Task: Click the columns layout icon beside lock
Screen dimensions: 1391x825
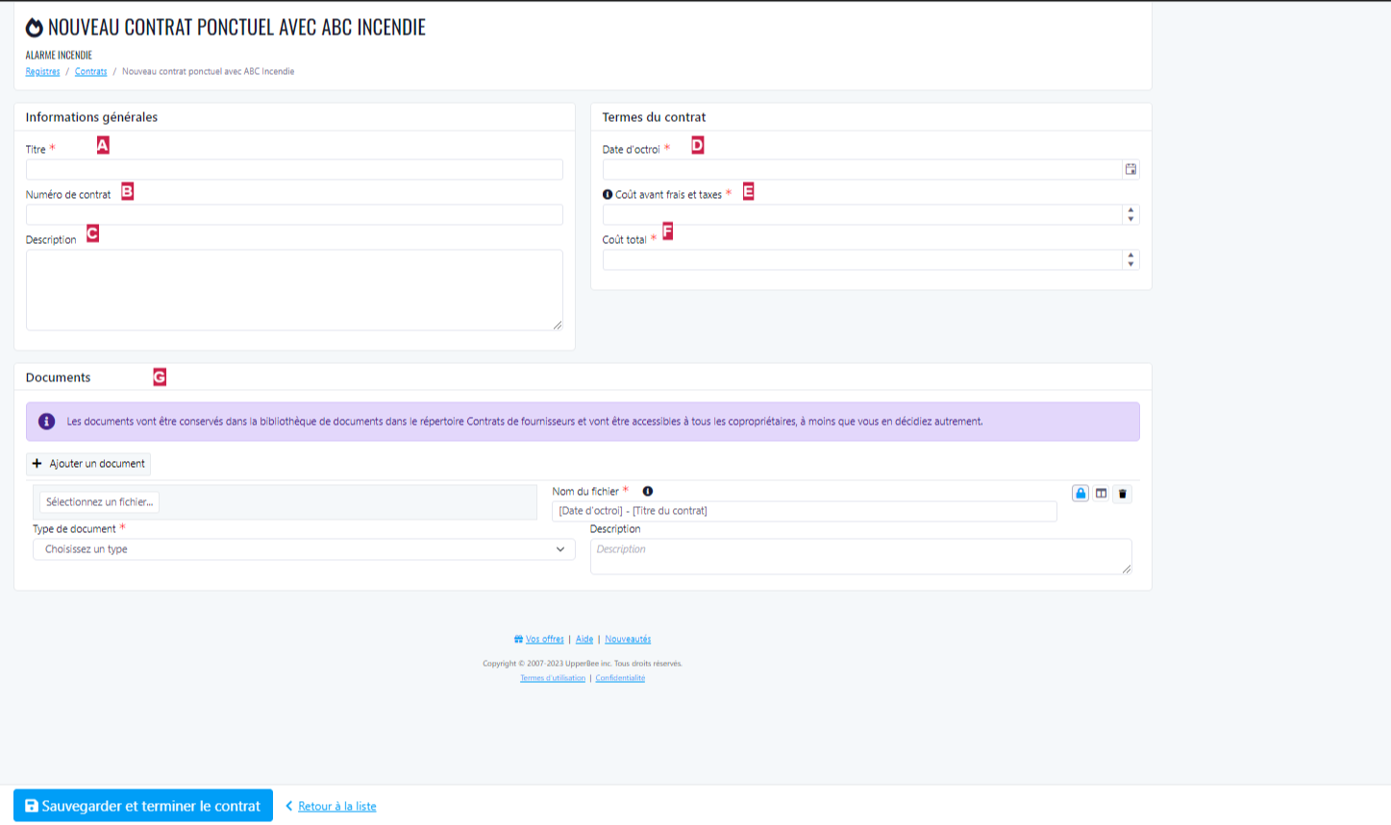Action: tap(1102, 494)
